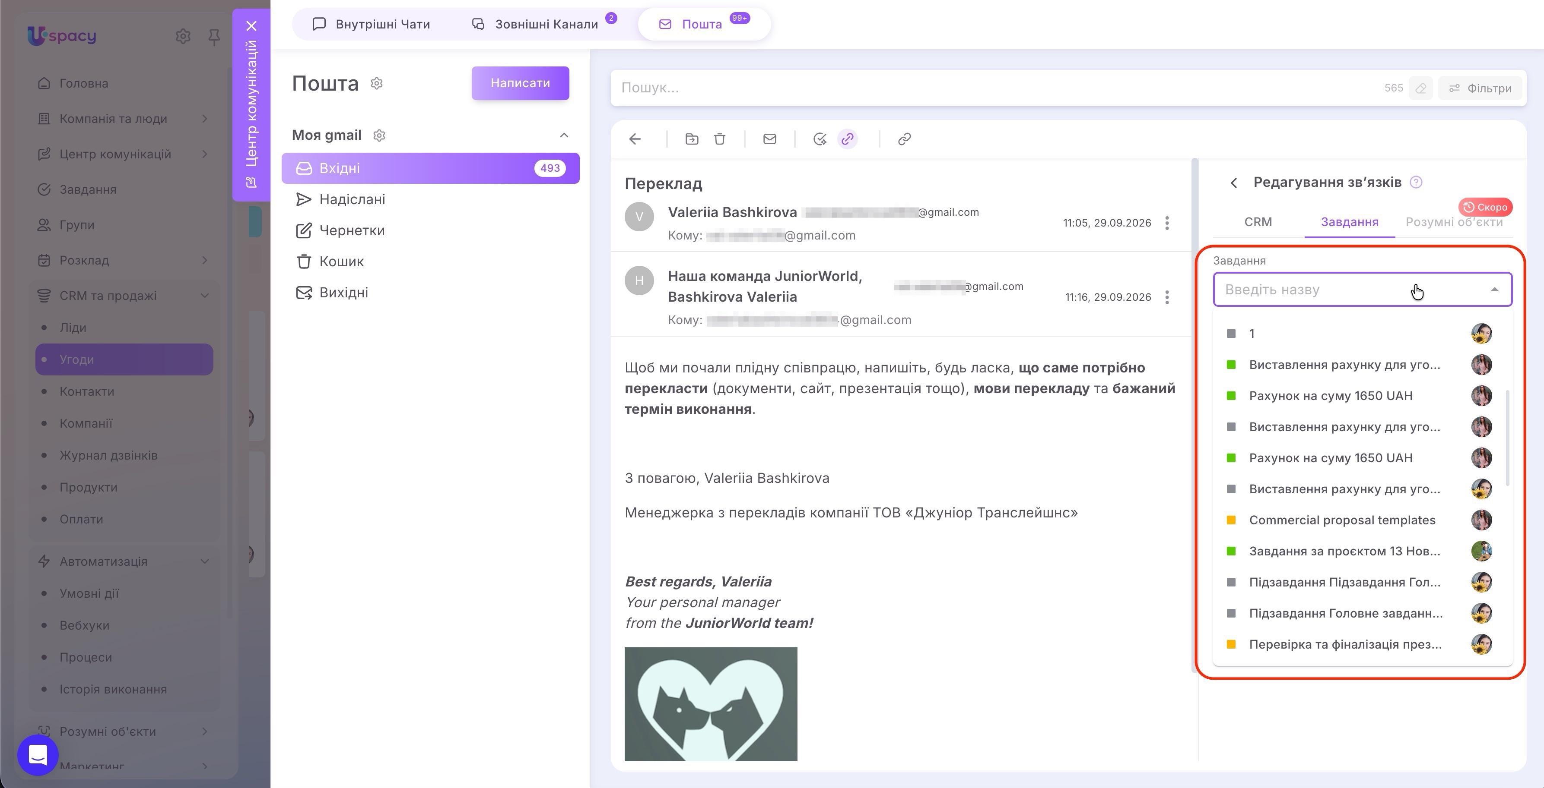
Task: Switch to CRM tab
Action: coord(1258,222)
